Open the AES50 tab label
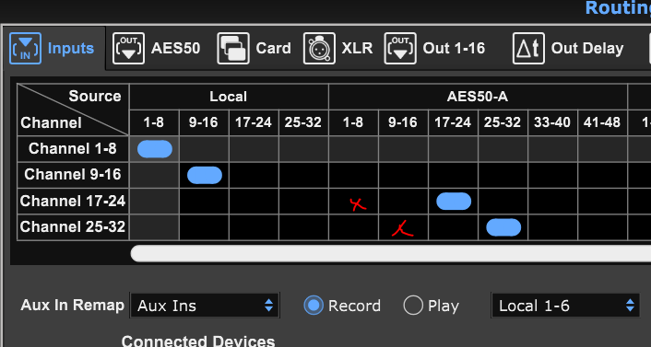 click(175, 49)
